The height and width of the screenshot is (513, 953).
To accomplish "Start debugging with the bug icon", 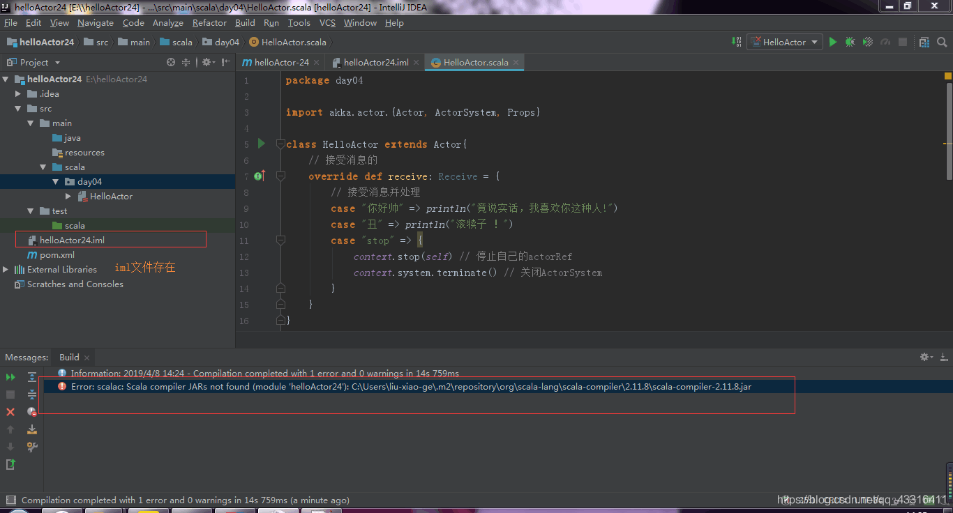I will tap(850, 42).
